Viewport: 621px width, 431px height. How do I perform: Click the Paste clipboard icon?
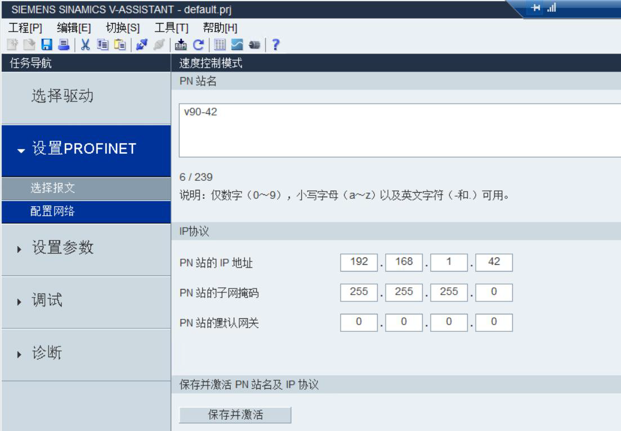119,45
